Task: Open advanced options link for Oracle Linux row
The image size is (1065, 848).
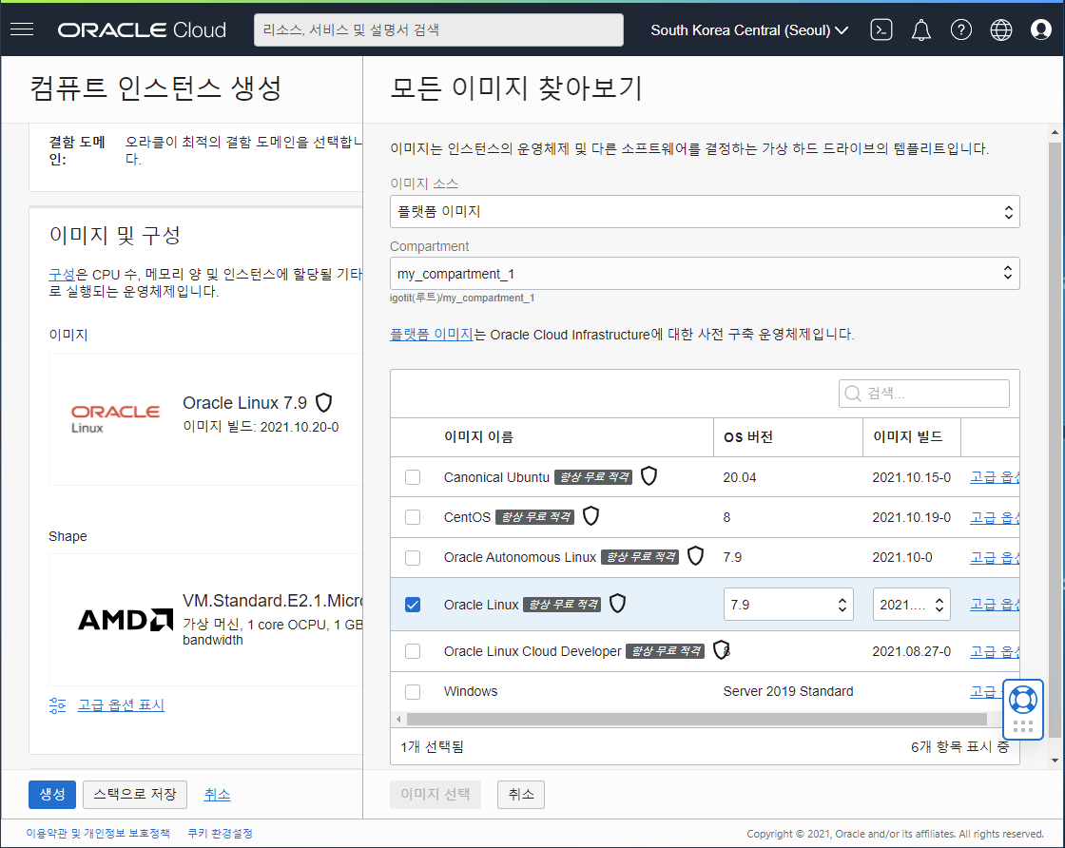Action: pos(995,605)
